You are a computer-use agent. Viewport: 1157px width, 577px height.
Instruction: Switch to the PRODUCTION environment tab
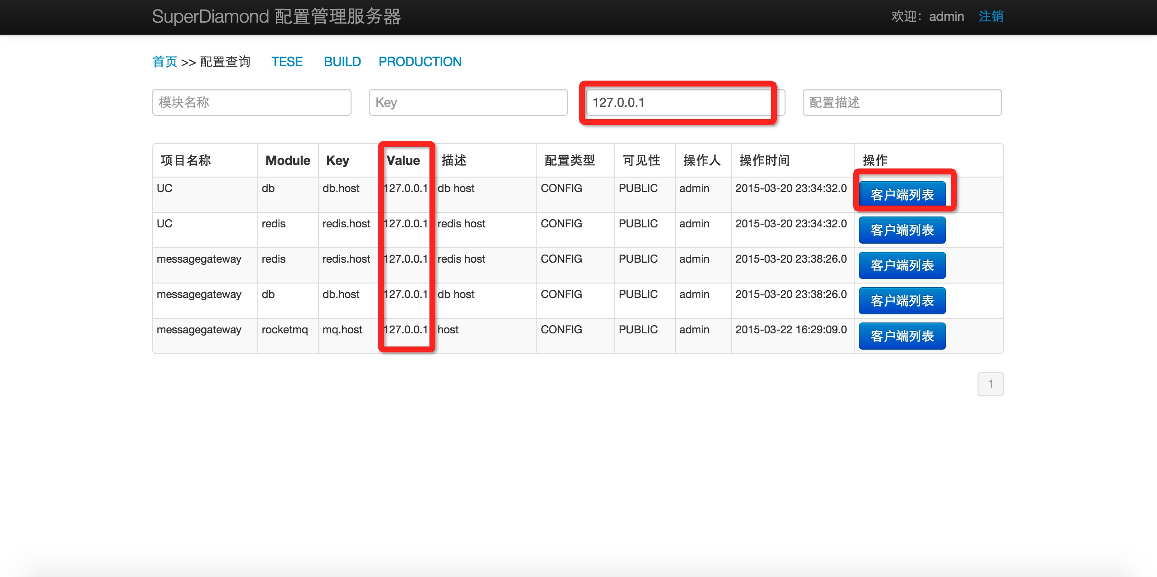[420, 62]
